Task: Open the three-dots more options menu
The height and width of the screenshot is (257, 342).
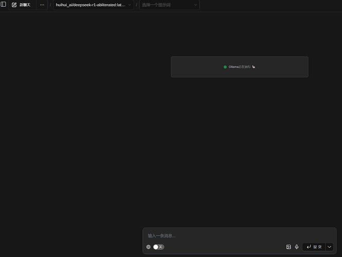Action: point(42,5)
